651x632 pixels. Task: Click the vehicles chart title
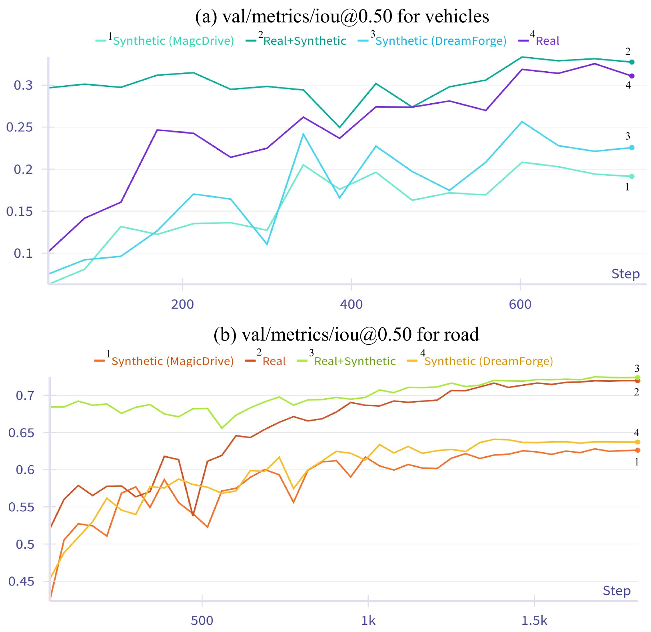(x=342, y=16)
